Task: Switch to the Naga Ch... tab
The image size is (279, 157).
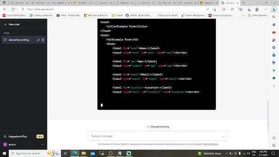Action: [209, 3]
